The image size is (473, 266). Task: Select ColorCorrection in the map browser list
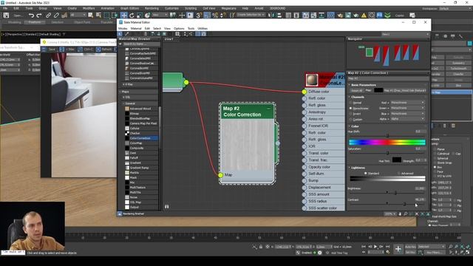(x=140, y=138)
